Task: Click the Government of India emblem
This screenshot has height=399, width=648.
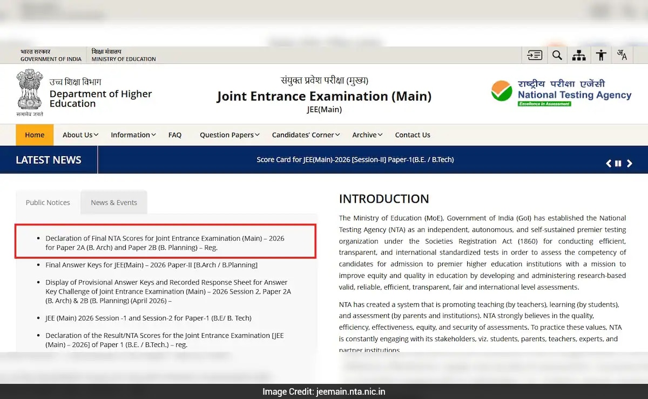Action: (30, 93)
